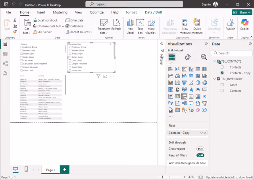Open the Transform data dropdown
This screenshot has height=180, width=254.
104,26
